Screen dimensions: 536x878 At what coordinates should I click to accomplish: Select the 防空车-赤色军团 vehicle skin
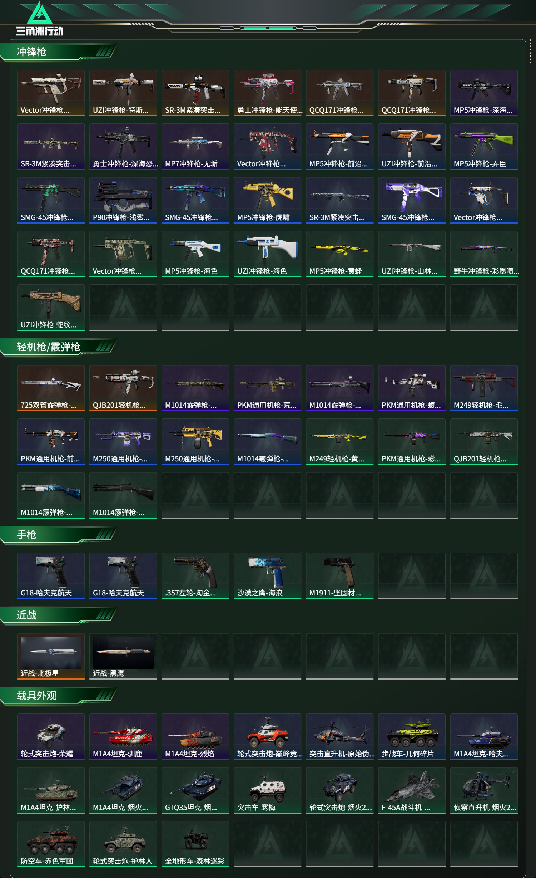[51, 844]
